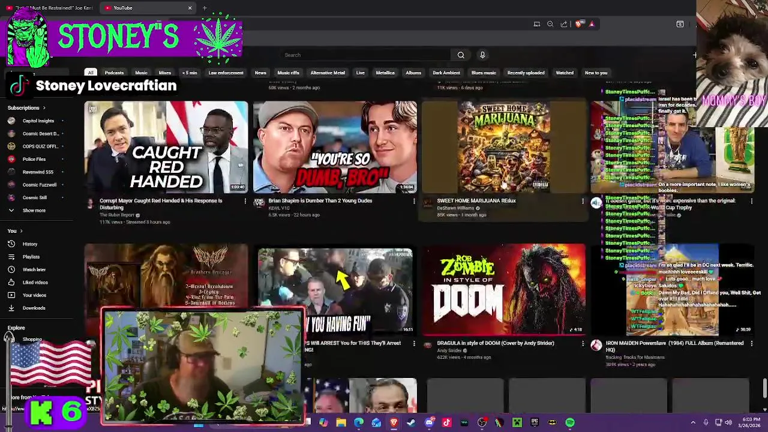This screenshot has height=432, width=768.
Task: Open Ravenwind 555 subscription
Action: [x=38, y=172]
